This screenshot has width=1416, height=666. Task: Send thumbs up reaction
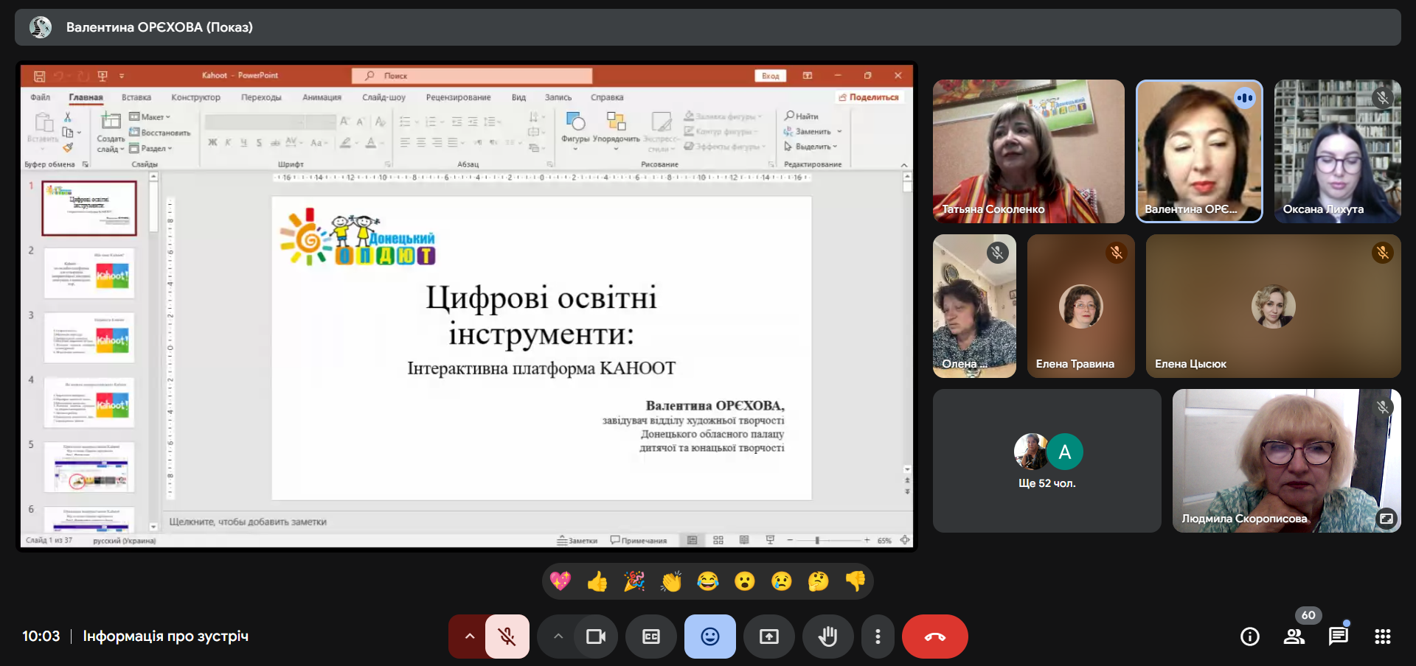(597, 581)
